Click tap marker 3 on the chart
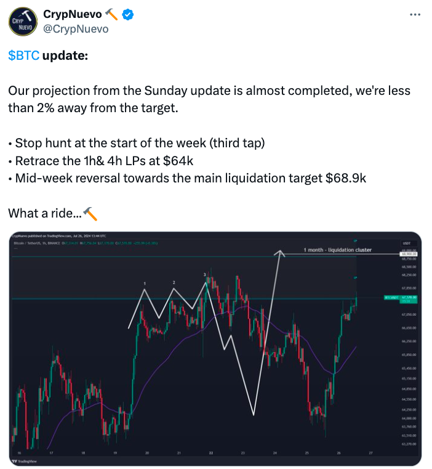 [x=205, y=274]
